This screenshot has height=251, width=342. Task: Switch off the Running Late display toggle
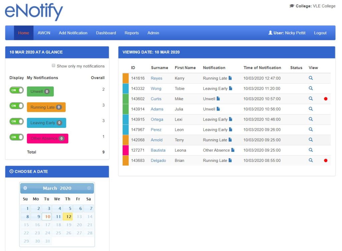coord(16,106)
